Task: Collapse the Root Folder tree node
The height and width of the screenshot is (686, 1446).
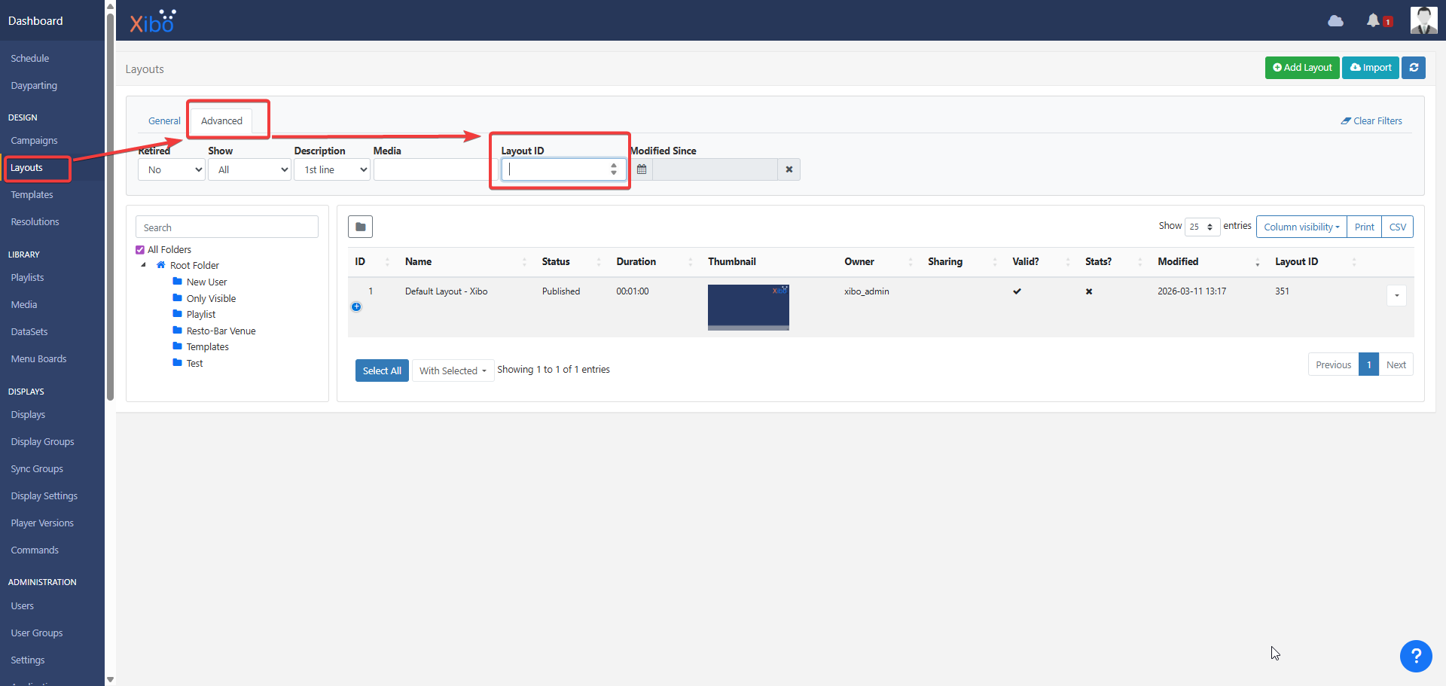Action: (x=144, y=265)
